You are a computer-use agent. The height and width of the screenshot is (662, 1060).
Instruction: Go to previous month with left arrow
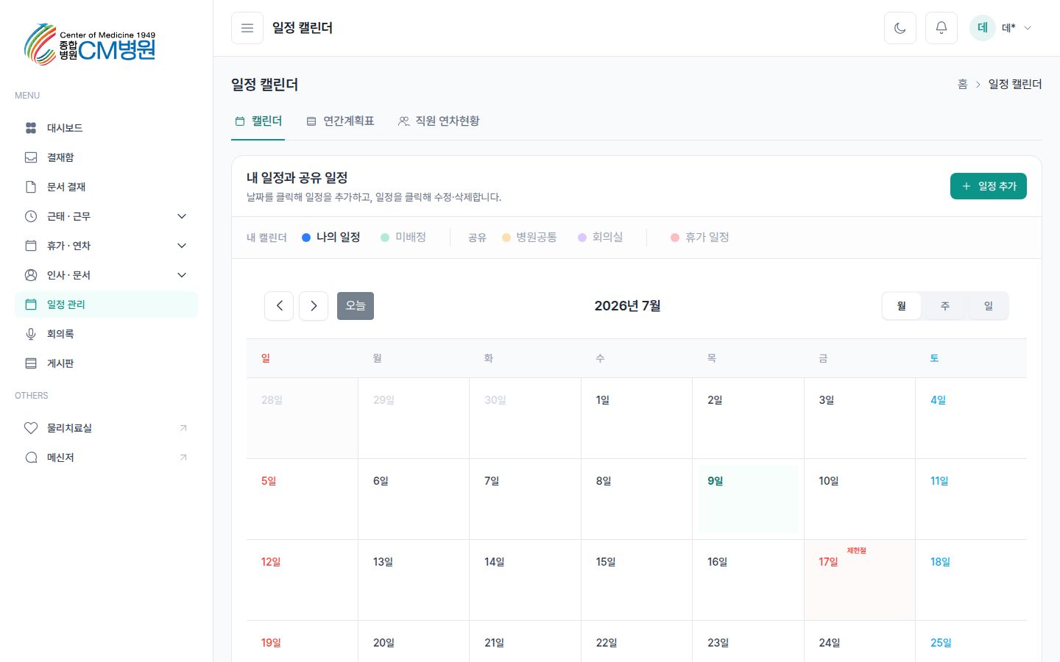pos(279,306)
